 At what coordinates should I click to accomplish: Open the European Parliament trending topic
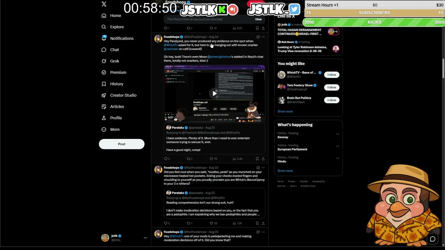292,149
